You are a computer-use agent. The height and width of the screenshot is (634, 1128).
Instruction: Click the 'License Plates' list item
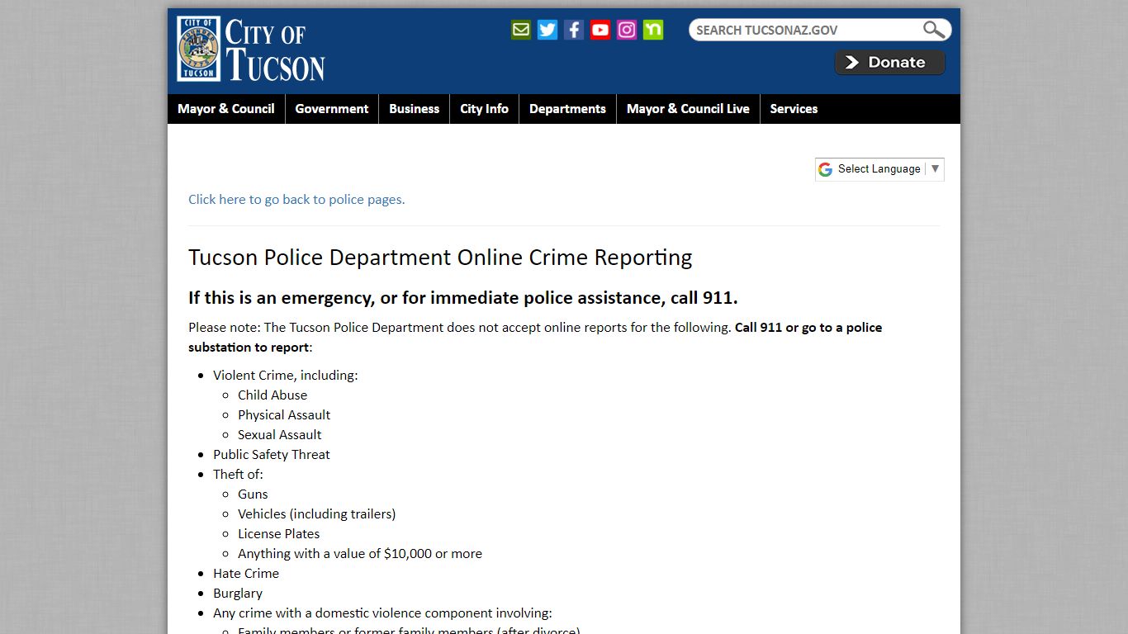pyautogui.click(x=279, y=534)
